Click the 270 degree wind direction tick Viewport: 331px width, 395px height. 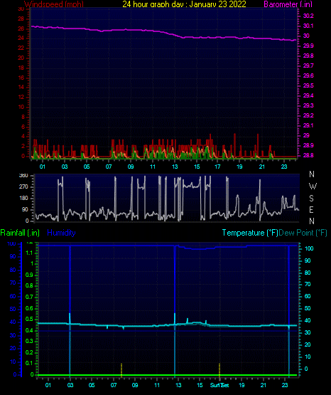(x=23, y=187)
